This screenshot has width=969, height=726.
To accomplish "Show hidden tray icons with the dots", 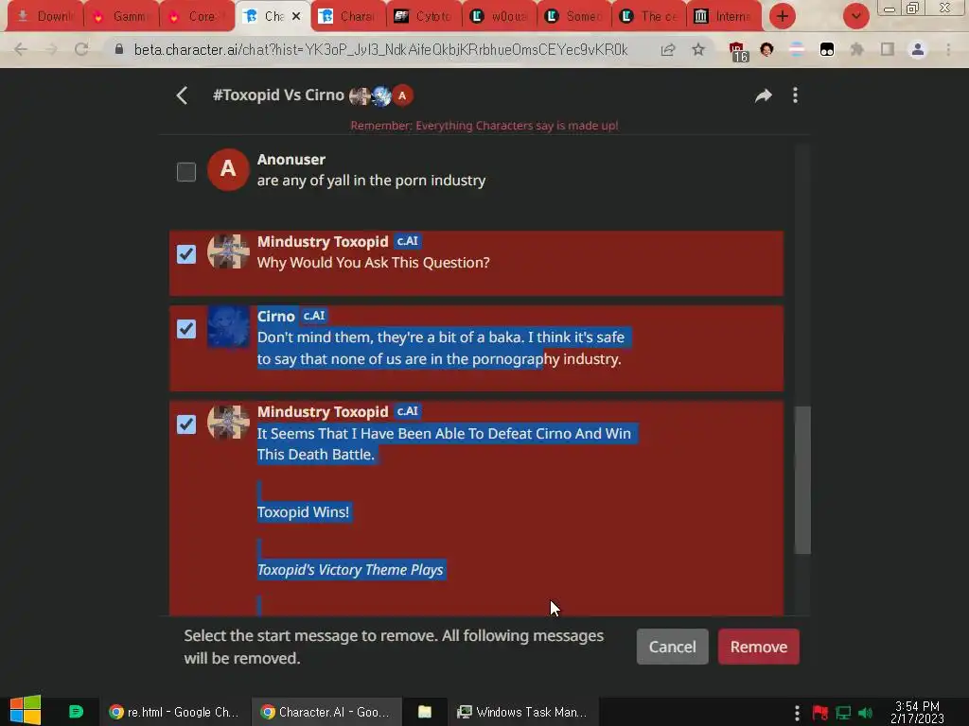I will [797, 713].
